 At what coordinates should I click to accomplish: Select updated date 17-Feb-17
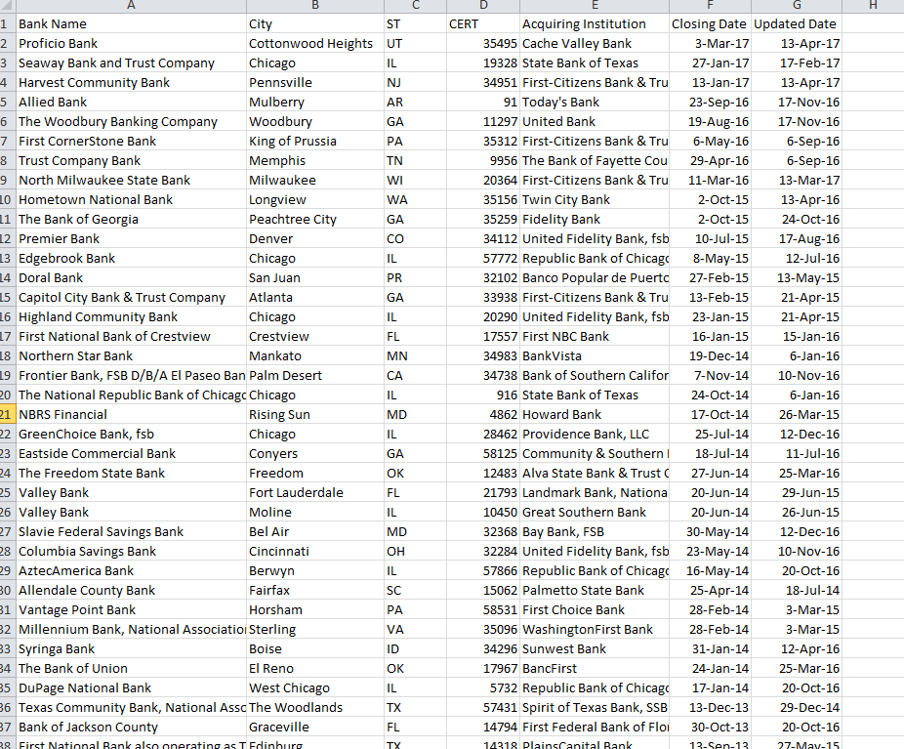pyautogui.click(x=797, y=63)
